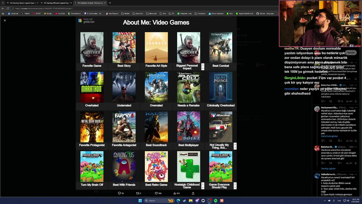Go back with the browser back arrow
The width and height of the screenshot is (362, 204).
(3, 8)
